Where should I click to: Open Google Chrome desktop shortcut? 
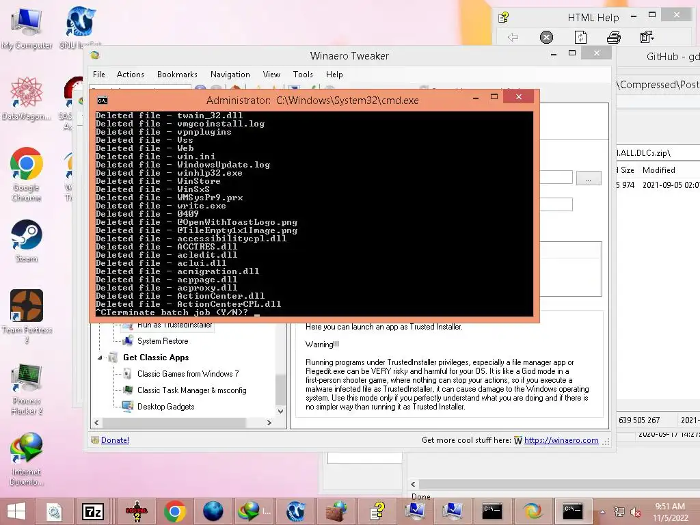coord(27,174)
